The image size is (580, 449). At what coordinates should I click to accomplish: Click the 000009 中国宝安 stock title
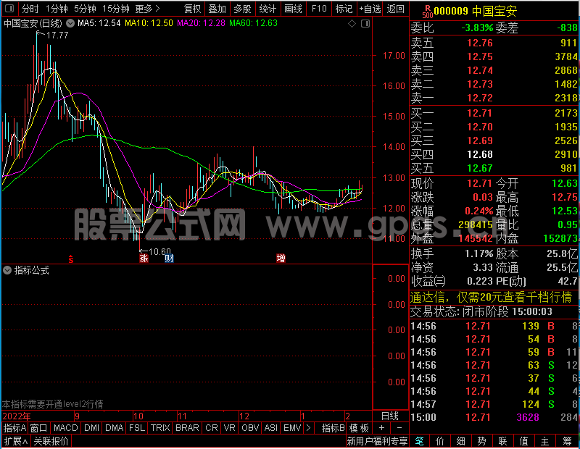click(476, 11)
